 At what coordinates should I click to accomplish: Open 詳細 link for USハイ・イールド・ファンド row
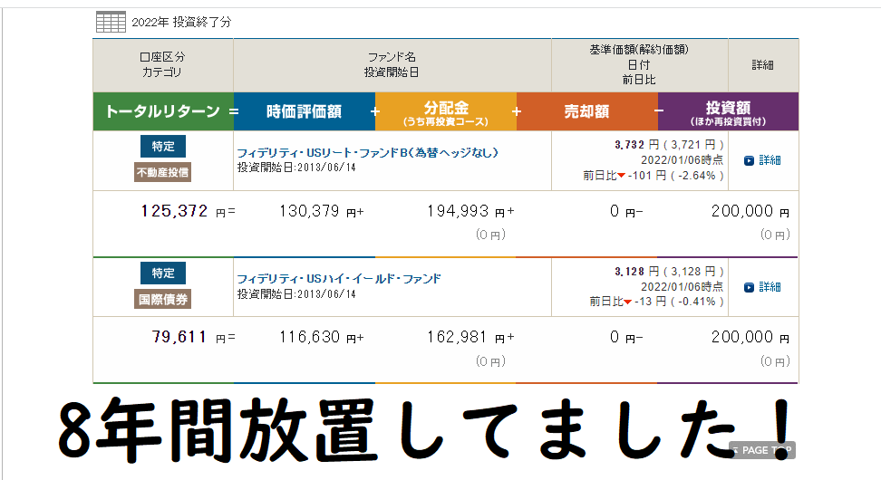click(770, 287)
